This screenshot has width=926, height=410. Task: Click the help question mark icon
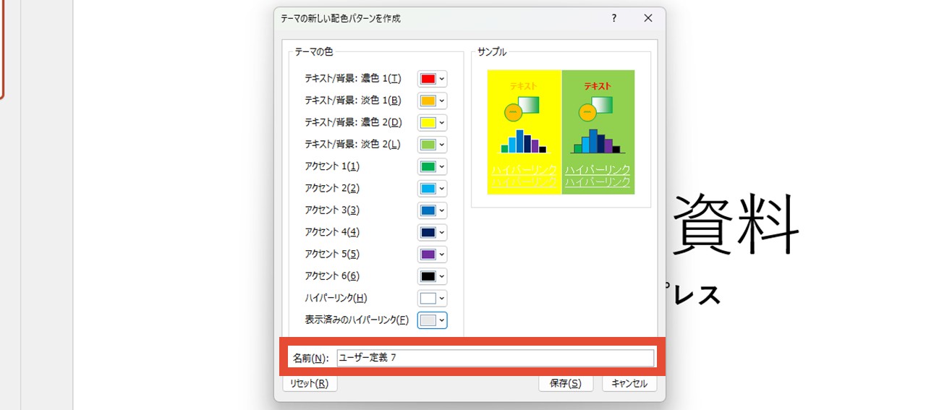614,18
